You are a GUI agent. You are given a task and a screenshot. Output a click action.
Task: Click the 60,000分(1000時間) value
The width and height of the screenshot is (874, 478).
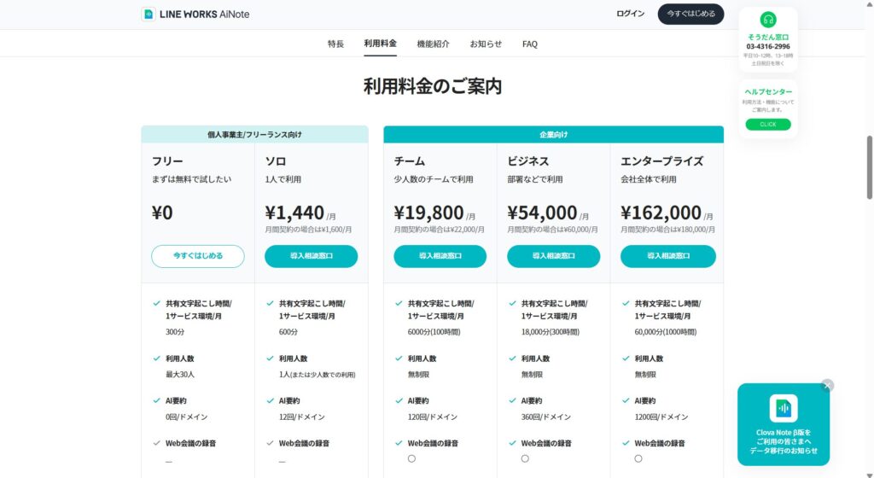pos(666,332)
